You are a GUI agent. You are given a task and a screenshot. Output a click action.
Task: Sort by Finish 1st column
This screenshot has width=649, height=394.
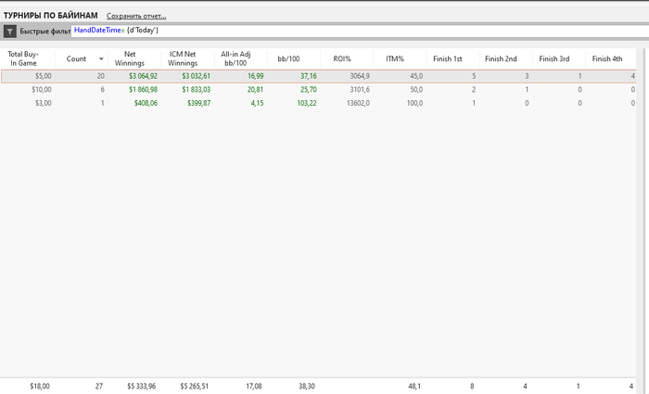click(x=448, y=58)
